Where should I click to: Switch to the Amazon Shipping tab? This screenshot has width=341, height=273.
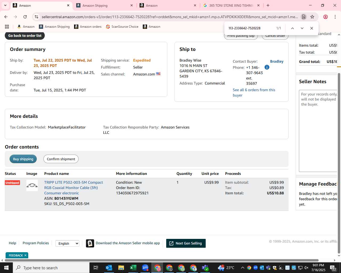point(104,5)
